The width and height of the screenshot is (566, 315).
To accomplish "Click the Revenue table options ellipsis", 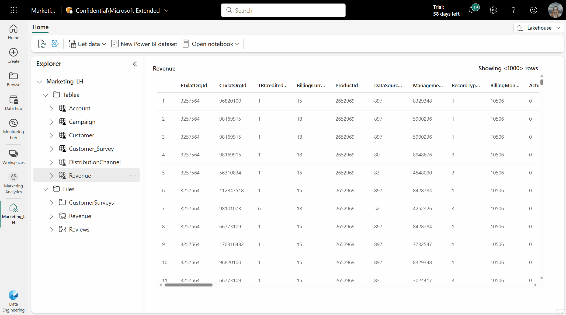I will click(x=133, y=176).
